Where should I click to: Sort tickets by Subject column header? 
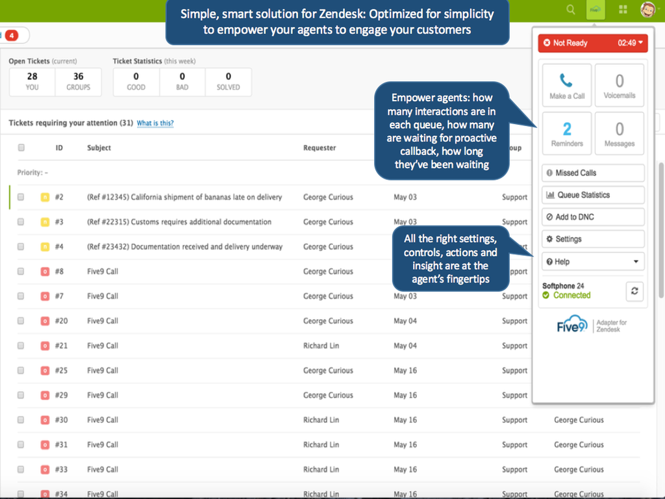tap(99, 148)
